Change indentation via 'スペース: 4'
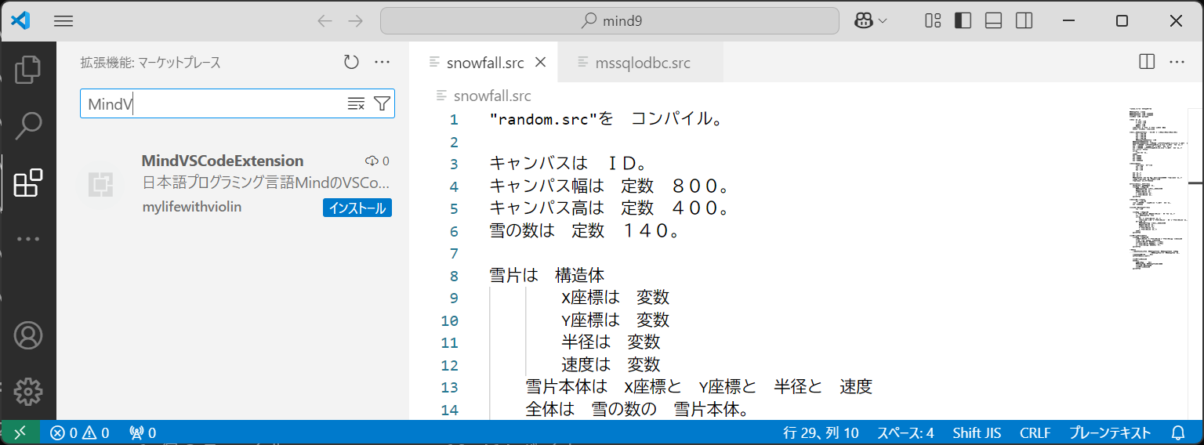The image size is (1204, 445). click(905, 432)
